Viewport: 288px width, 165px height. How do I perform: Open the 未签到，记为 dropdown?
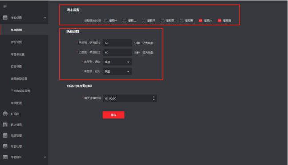pyautogui.click(x=117, y=62)
